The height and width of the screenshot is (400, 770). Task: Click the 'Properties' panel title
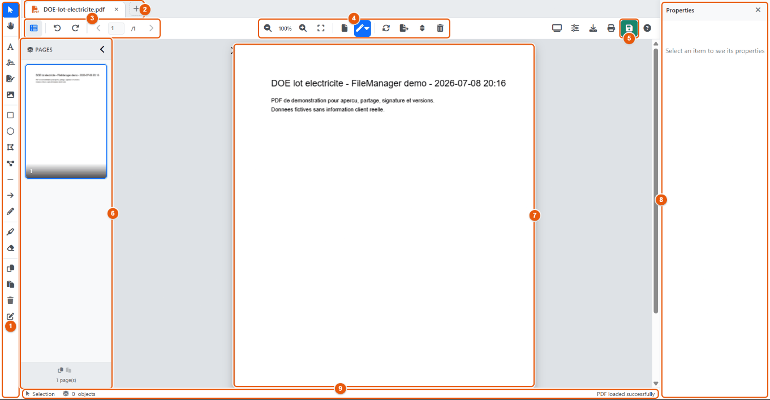(680, 10)
